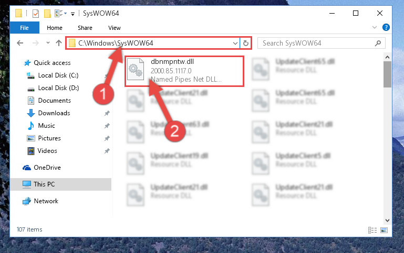Select the dbnmpntw.dll file
This screenshot has height=253, width=404.
pos(184,71)
